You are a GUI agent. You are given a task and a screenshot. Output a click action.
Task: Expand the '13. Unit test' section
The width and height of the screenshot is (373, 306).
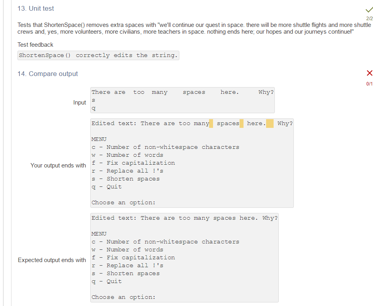point(36,8)
